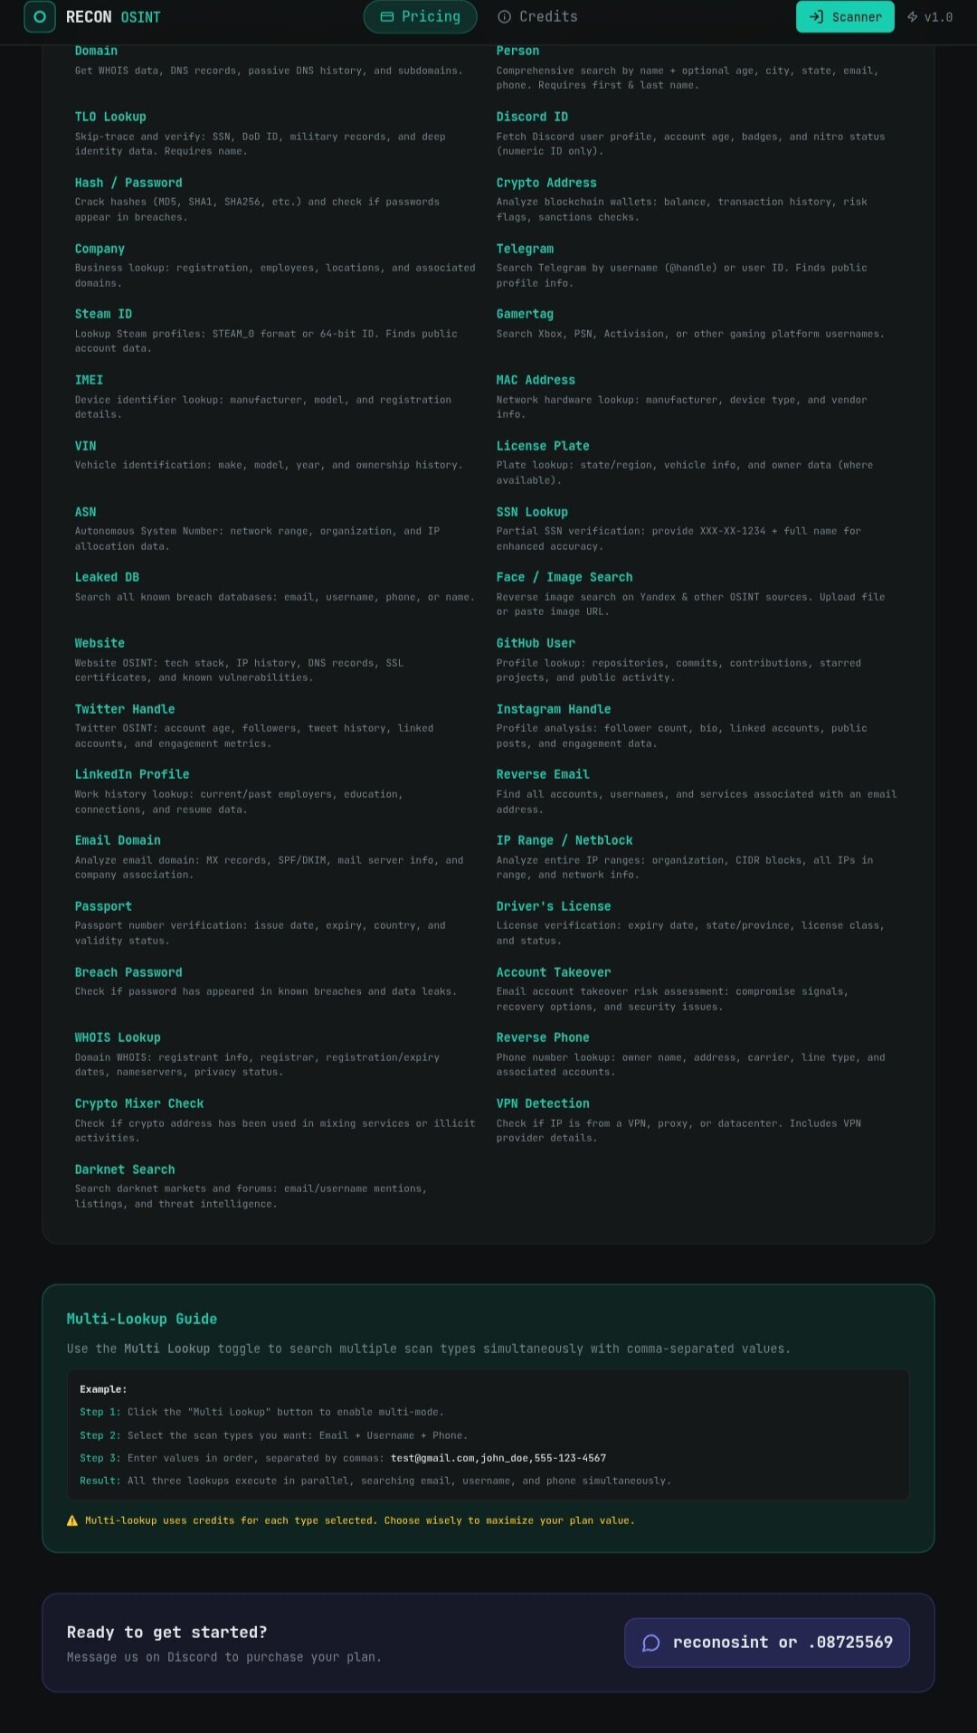977x1733 pixels.
Task: Select the Discord ID scan type
Action: click(x=532, y=117)
